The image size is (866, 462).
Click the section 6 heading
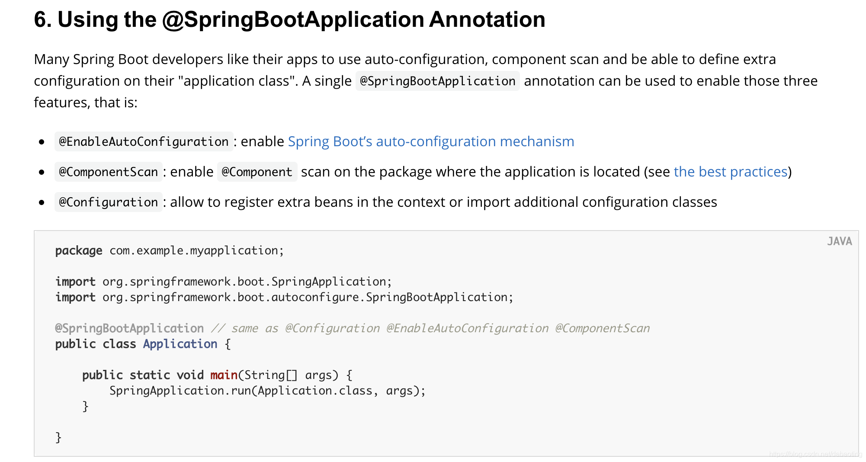pyautogui.click(x=289, y=19)
